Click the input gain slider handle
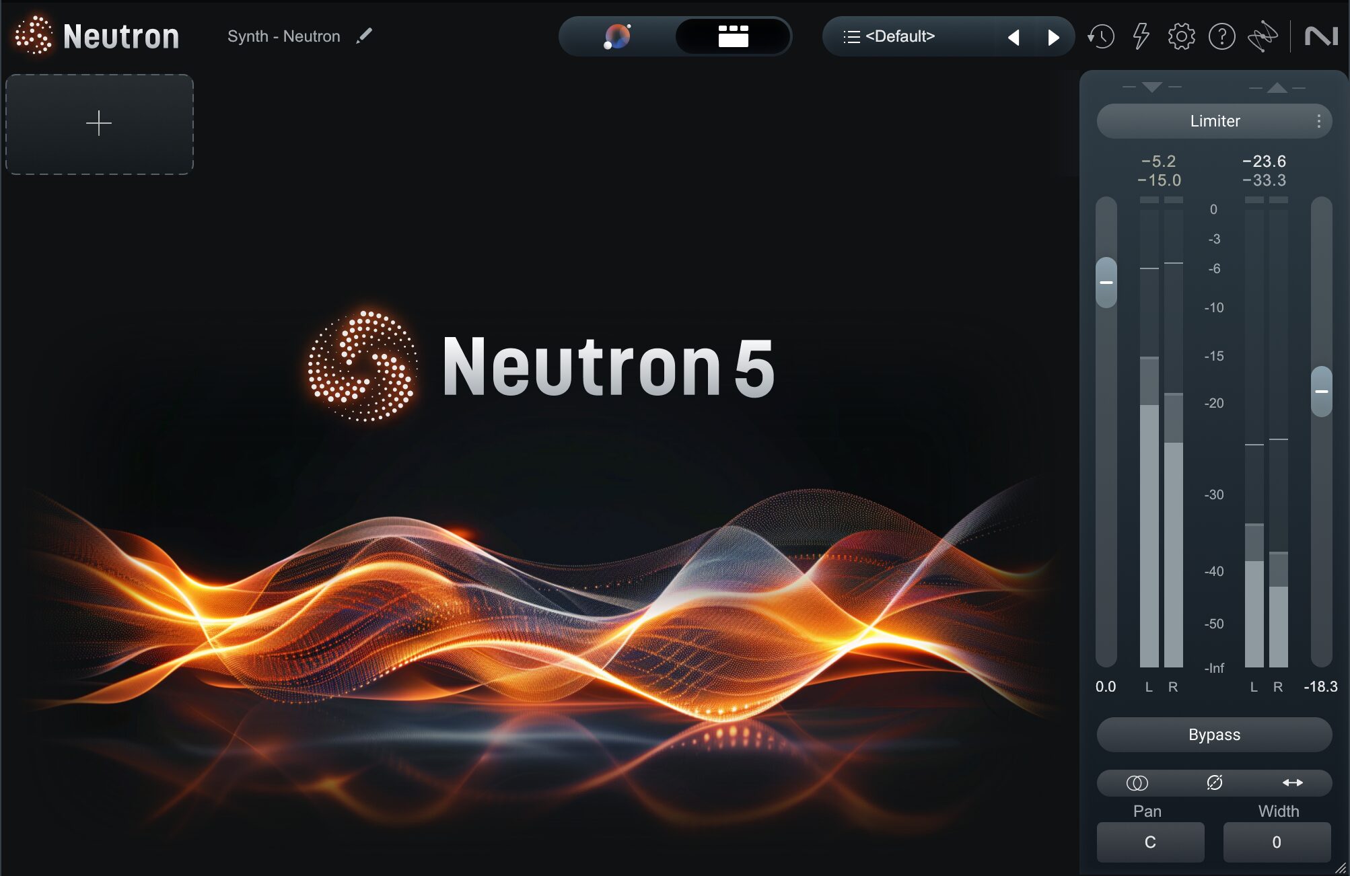The width and height of the screenshot is (1350, 876). [x=1106, y=283]
